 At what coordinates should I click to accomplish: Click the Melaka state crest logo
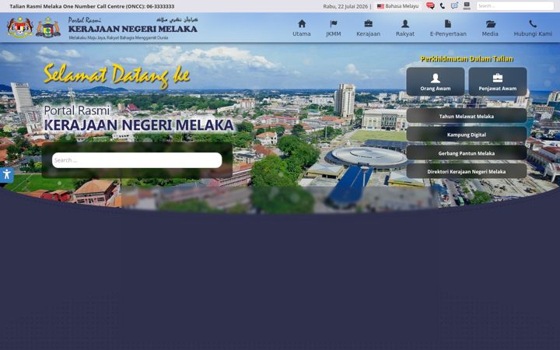tap(48, 27)
